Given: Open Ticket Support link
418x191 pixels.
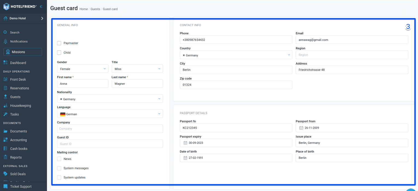Looking at the screenshot, I should point(21,187).
